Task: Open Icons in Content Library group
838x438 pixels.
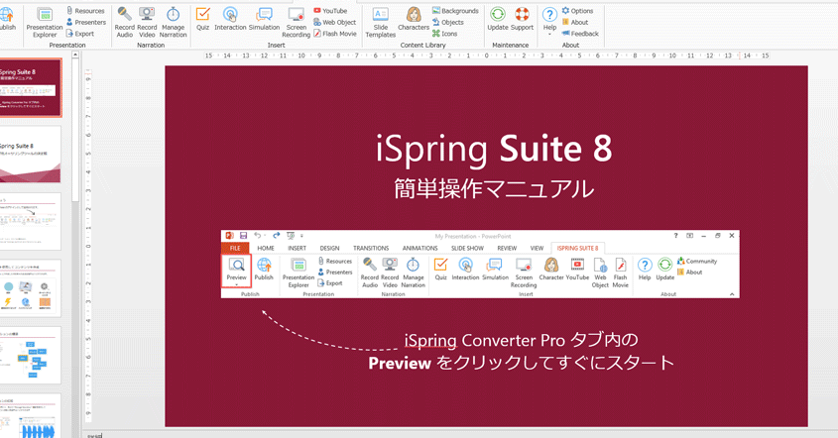Action: click(444, 33)
